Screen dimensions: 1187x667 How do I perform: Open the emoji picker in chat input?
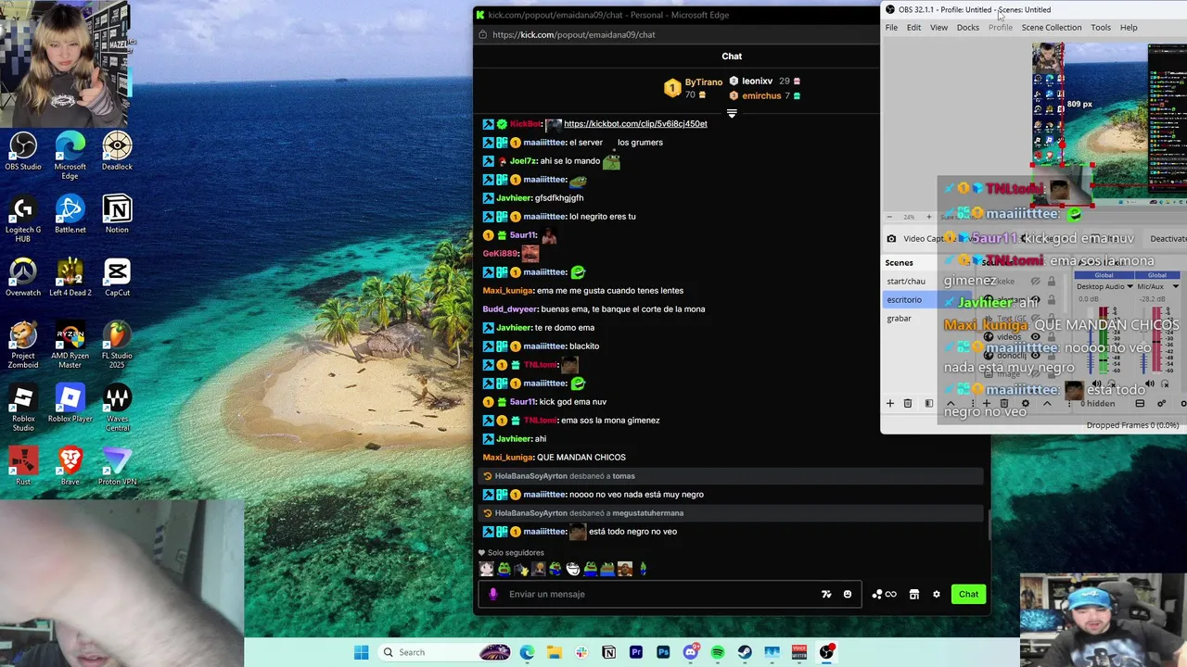pos(848,594)
